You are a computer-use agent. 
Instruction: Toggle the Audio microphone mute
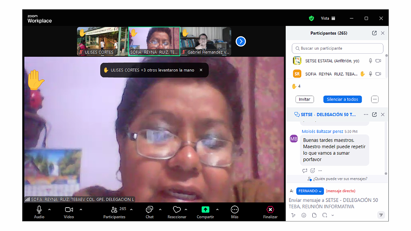[39, 210]
